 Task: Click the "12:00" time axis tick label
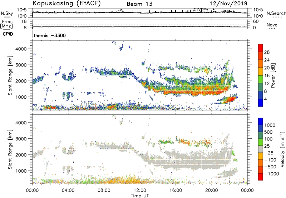click(x=140, y=190)
